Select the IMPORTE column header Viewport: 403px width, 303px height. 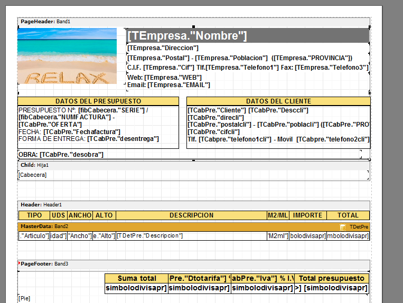pos(307,215)
